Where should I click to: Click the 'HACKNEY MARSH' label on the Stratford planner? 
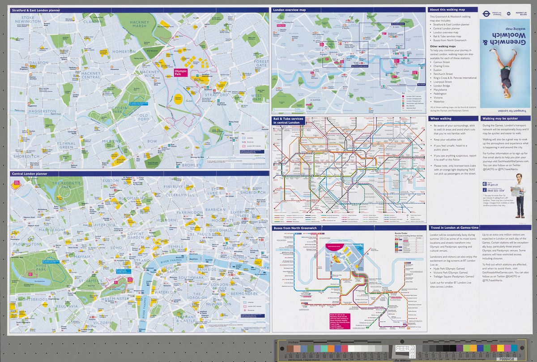coord(139,24)
